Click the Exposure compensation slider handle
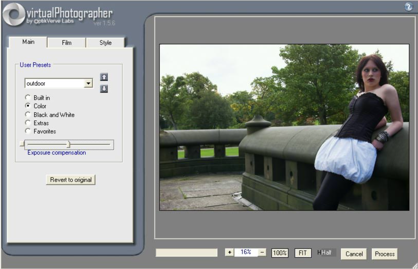This screenshot has width=418, height=269. (x=68, y=144)
